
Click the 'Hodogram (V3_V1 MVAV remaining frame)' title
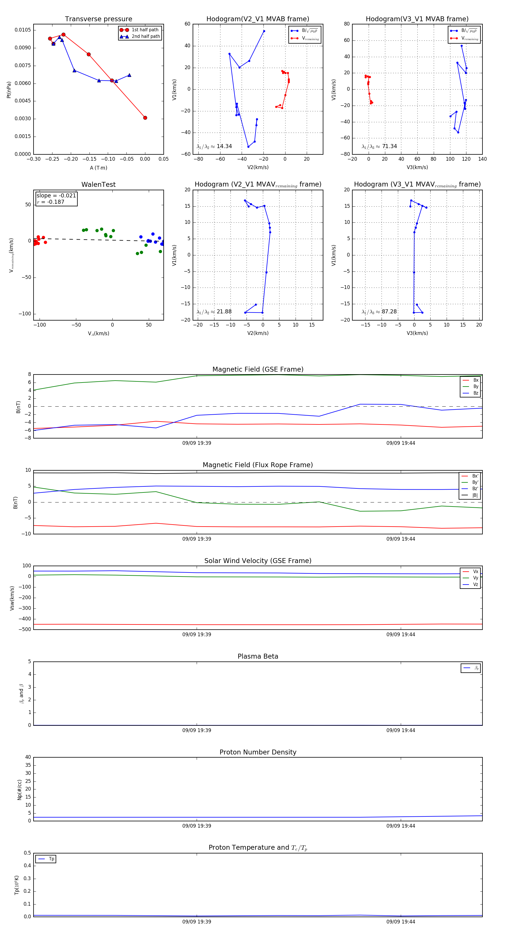[x=417, y=185]
